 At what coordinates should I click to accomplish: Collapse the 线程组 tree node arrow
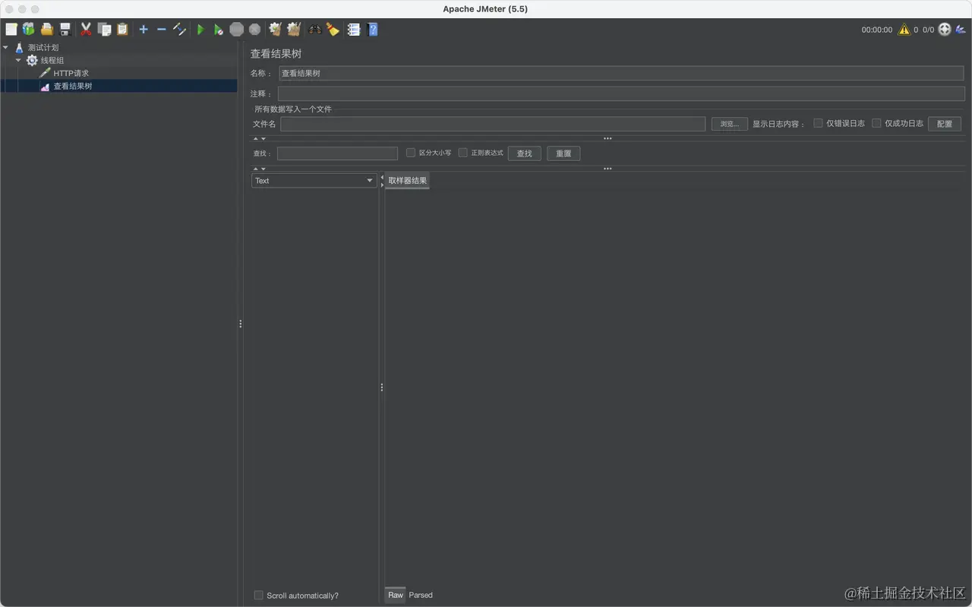click(x=18, y=60)
